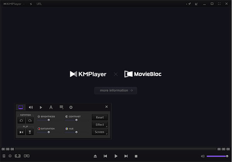Toggle VR mode goggles icon

coord(27,156)
